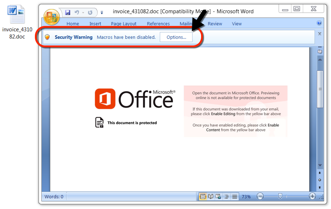Switch to Web Layout view
The image size is (331, 209).
[x=218, y=197]
